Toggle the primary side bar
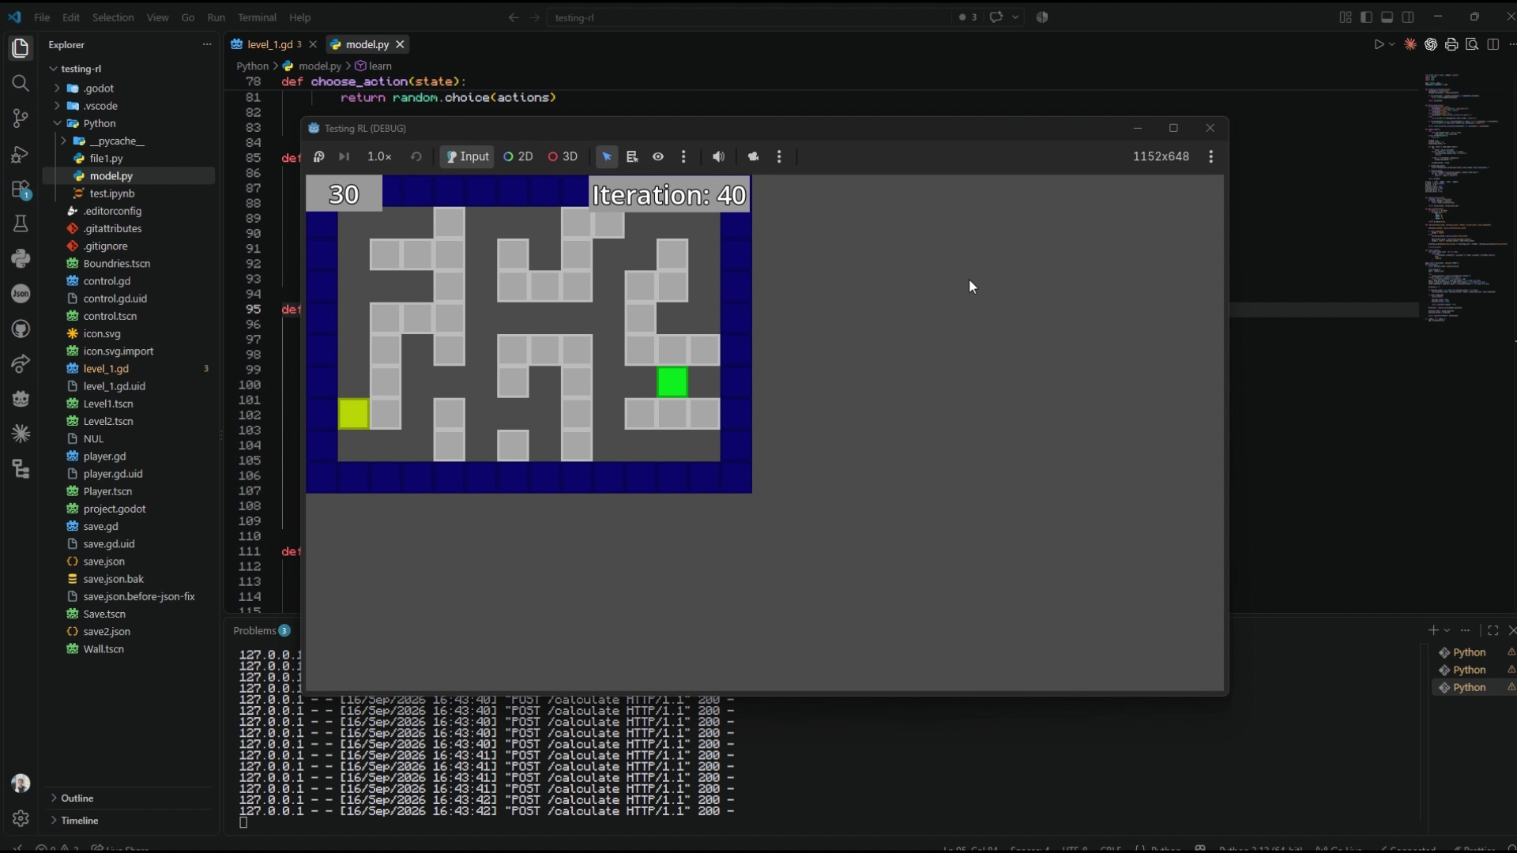 click(x=1366, y=17)
